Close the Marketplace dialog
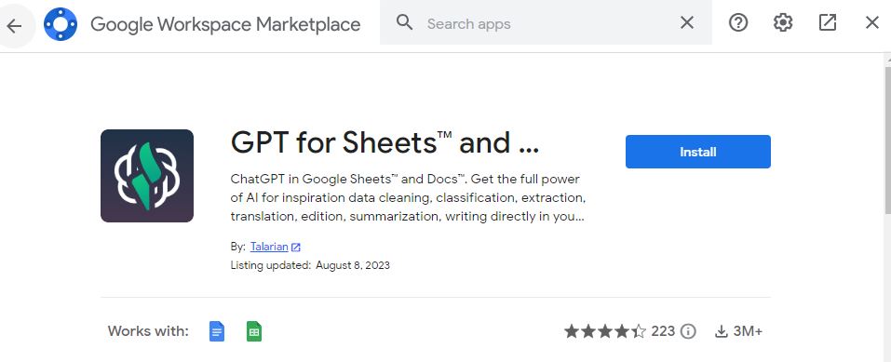This screenshot has height=362, width=891. click(871, 22)
